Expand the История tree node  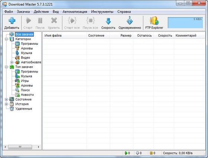[6, 104]
